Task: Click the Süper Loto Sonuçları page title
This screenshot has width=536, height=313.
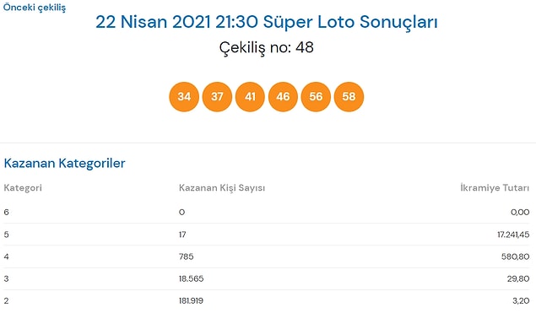Action: pyautogui.click(x=267, y=22)
